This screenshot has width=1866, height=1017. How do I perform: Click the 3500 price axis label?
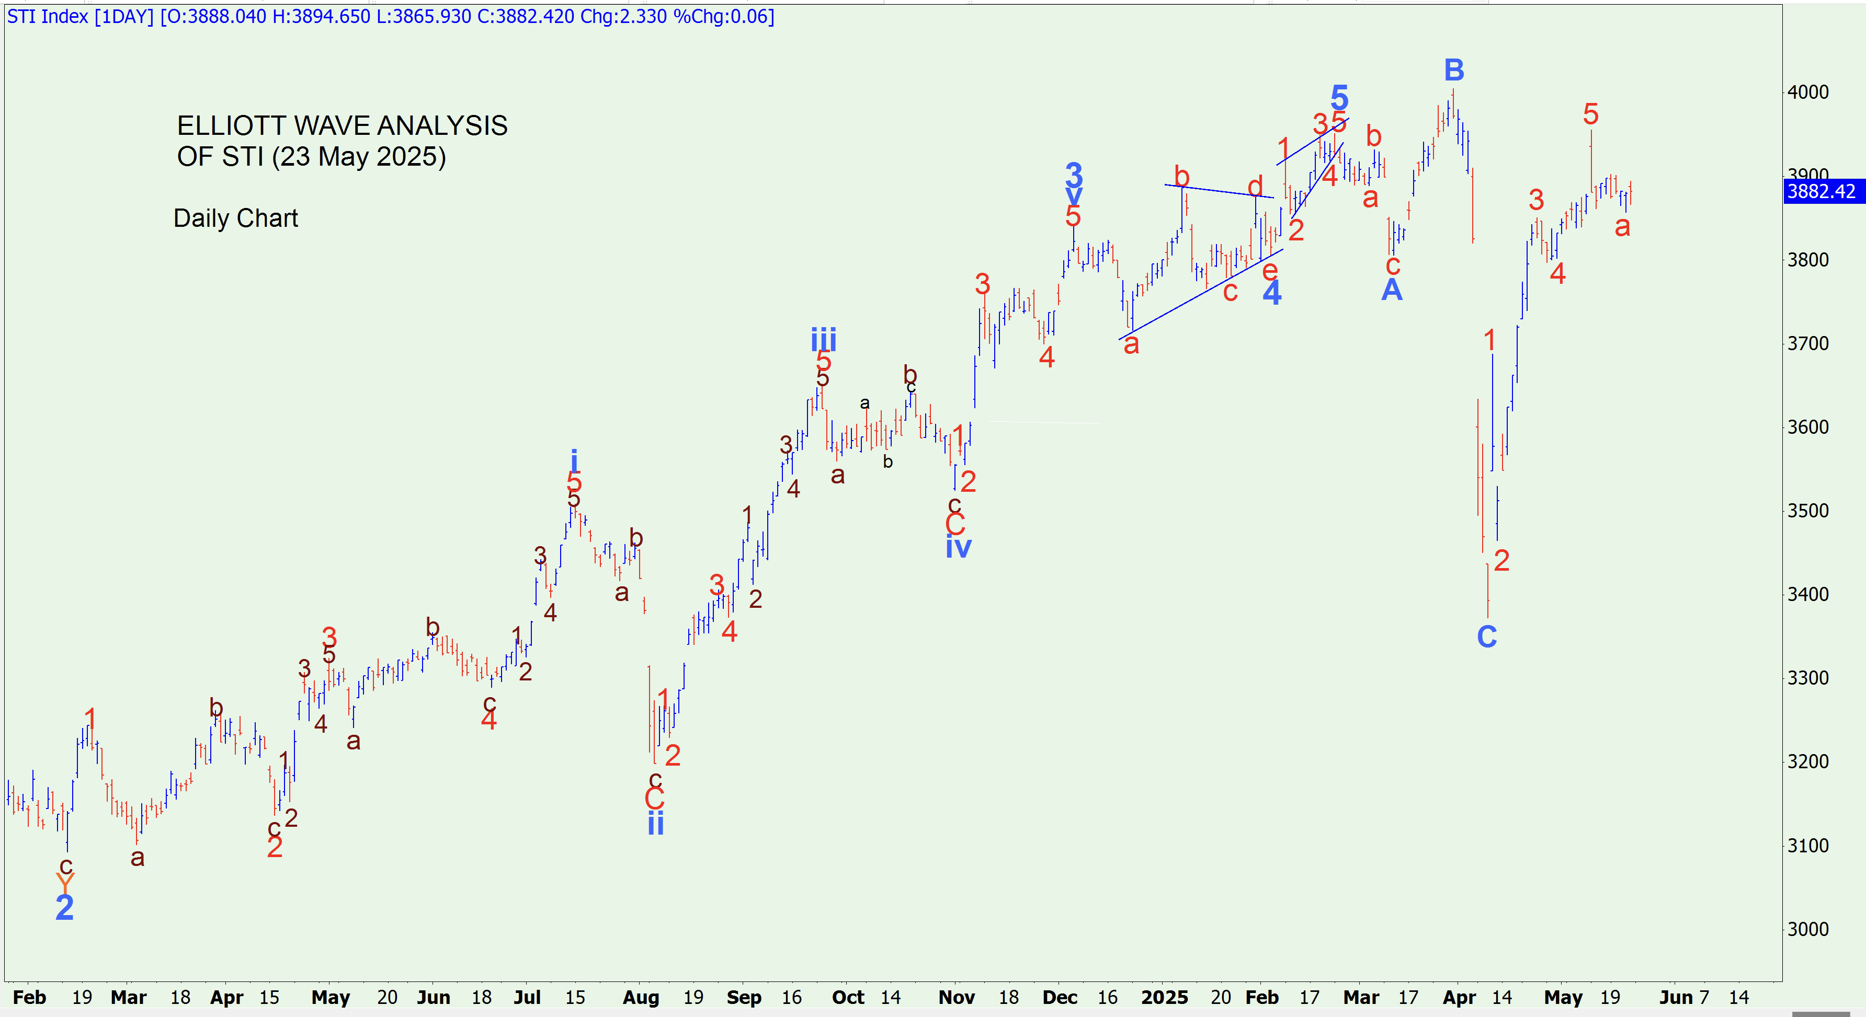point(1808,510)
